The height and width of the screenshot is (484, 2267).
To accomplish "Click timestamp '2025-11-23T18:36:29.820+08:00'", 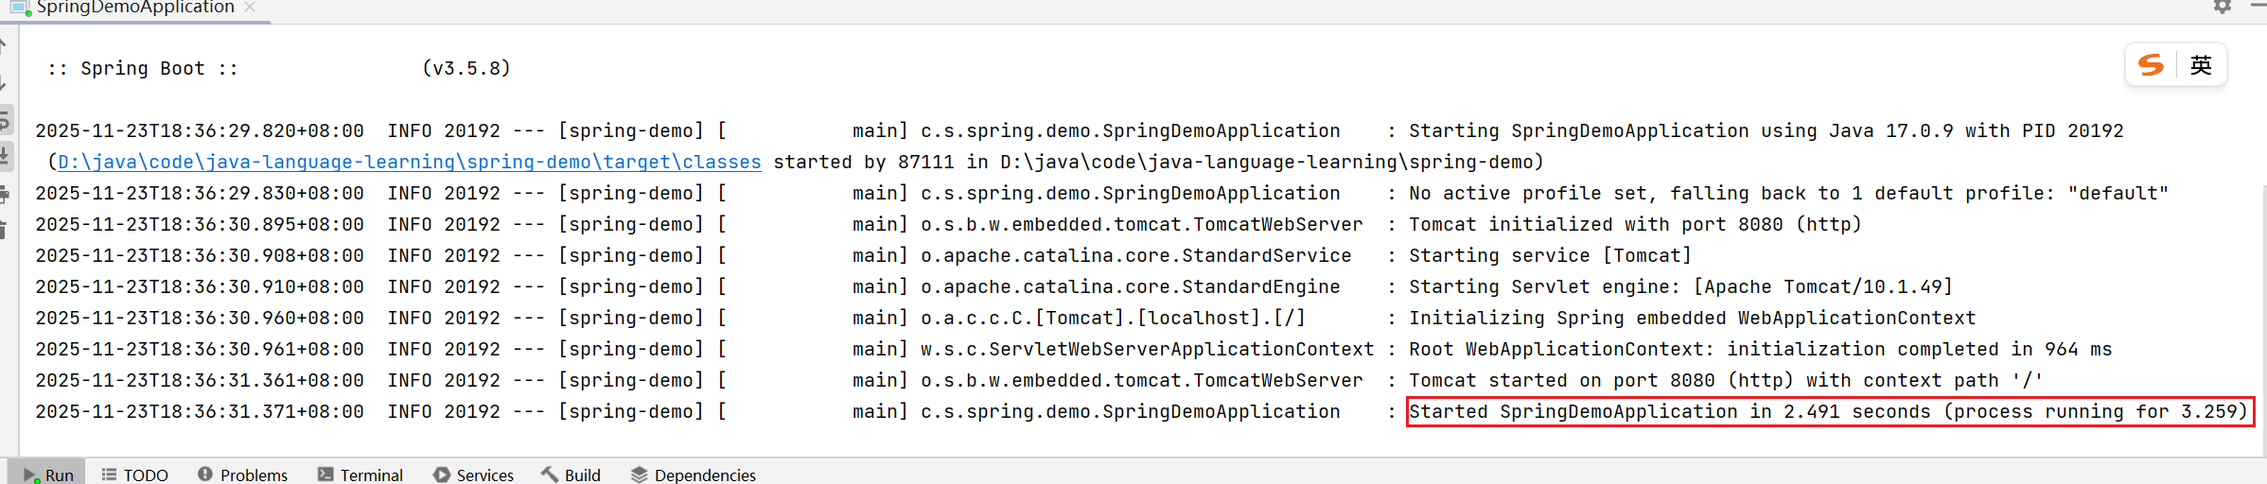I will (x=200, y=130).
